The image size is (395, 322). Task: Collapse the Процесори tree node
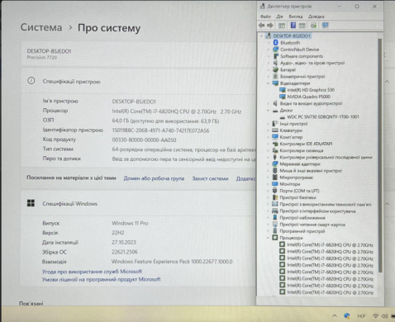[x=268, y=238]
